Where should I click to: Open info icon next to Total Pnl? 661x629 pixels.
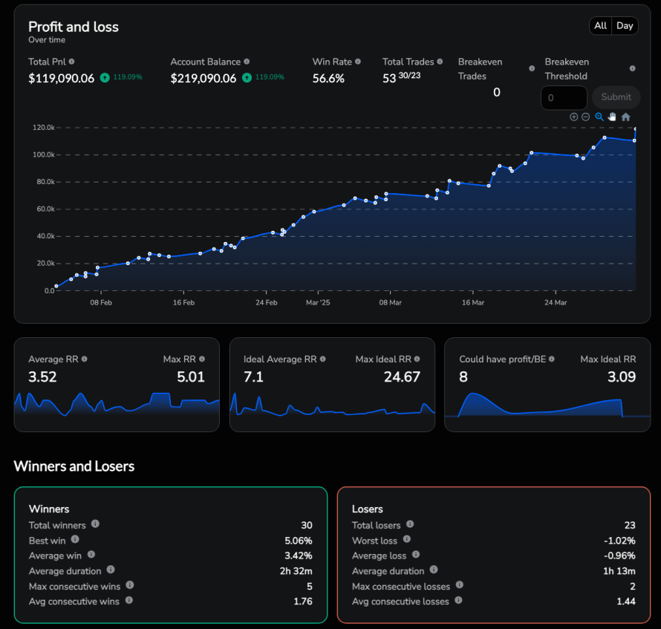coord(71,62)
